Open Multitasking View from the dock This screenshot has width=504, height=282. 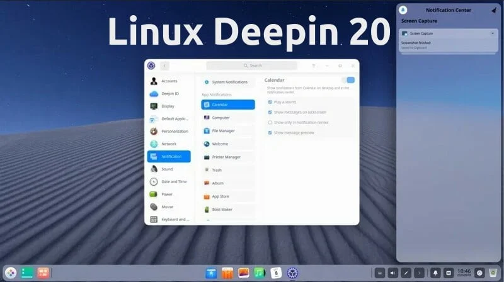tap(43, 273)
